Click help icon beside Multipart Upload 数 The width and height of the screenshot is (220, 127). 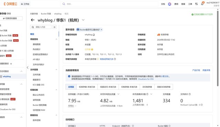pos(202,105)
